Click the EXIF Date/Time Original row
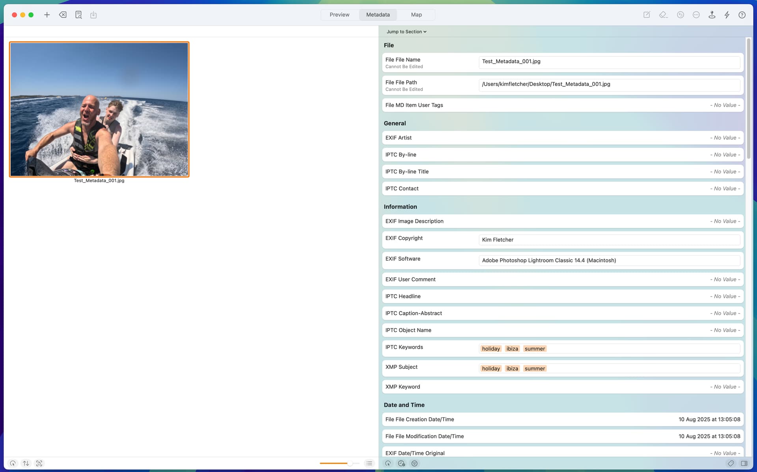The width and height of the screenshot is (757, 472). click(x=563, y=452)
